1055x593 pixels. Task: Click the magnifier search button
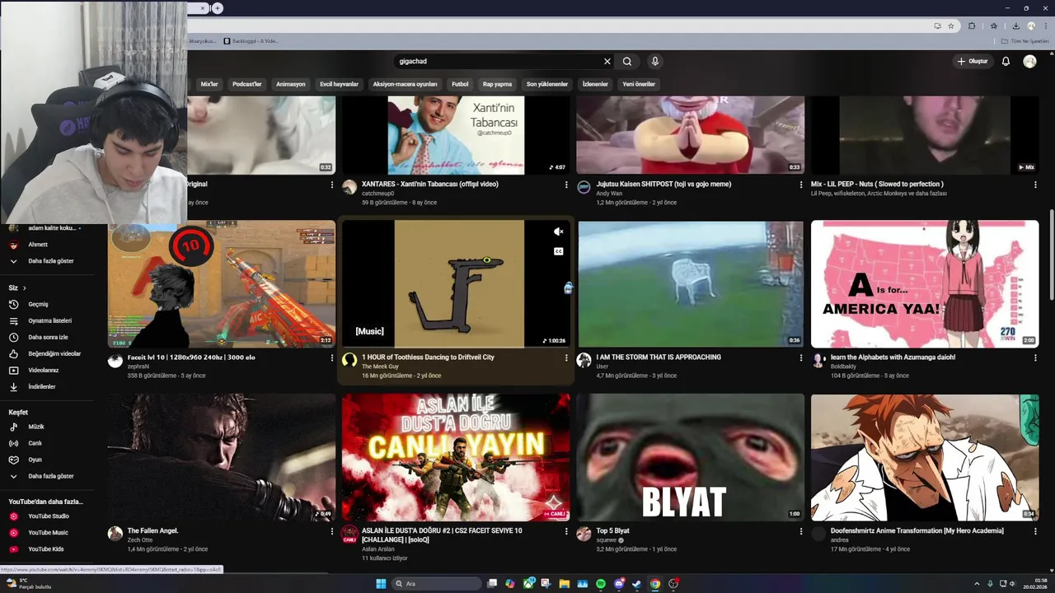point(627,61)
